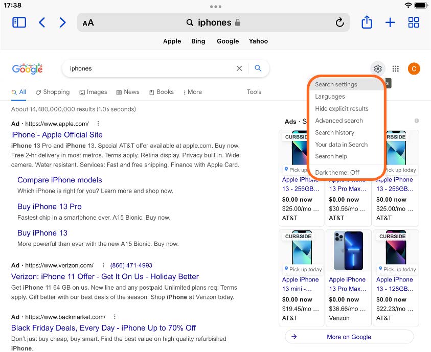Click the arrow icon in More on Google
The image size is (431, 352).
pos(294,337)
